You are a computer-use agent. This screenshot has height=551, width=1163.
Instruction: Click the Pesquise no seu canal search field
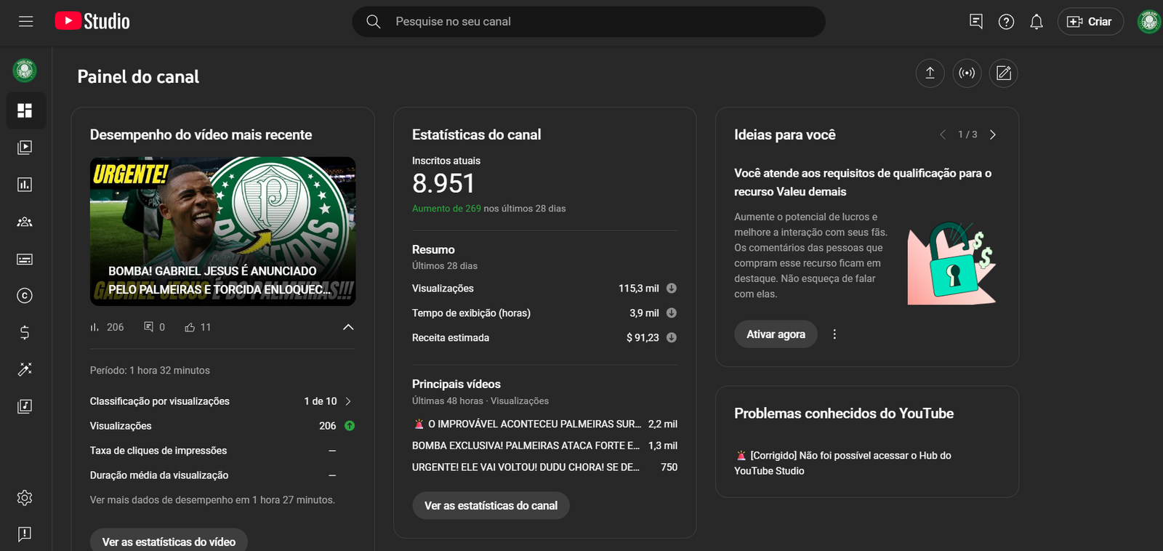pos(589,22)
